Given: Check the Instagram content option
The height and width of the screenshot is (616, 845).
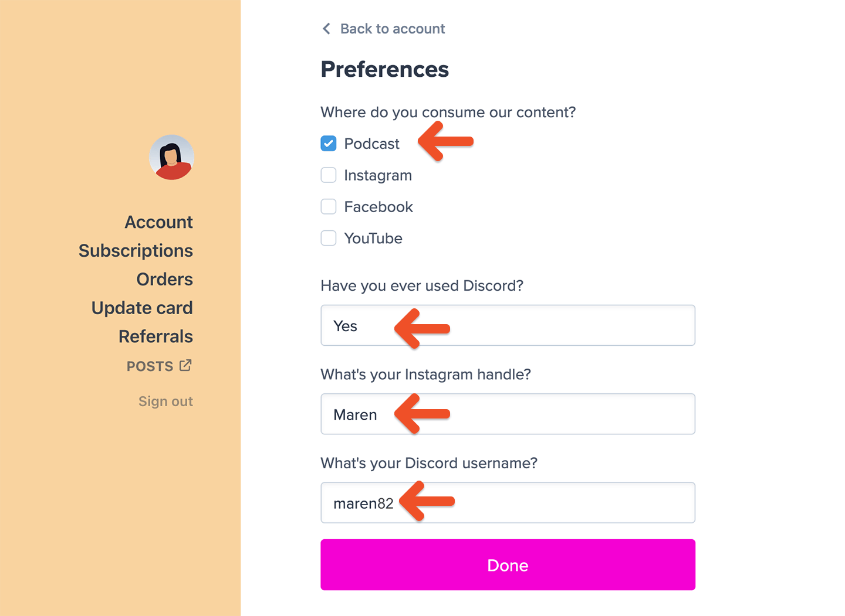Looking at the screenshot, I should tap(328, 175).
